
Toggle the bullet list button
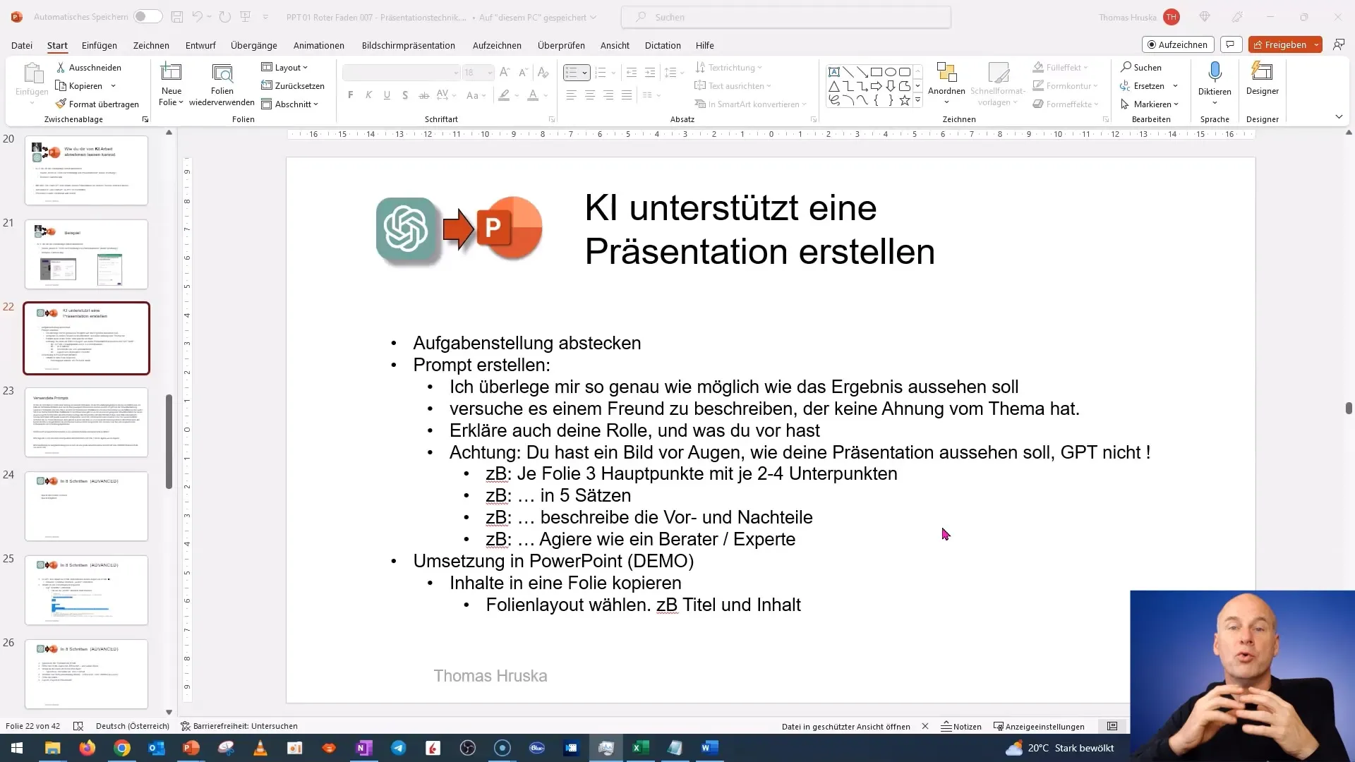click(x=571, y=73)
